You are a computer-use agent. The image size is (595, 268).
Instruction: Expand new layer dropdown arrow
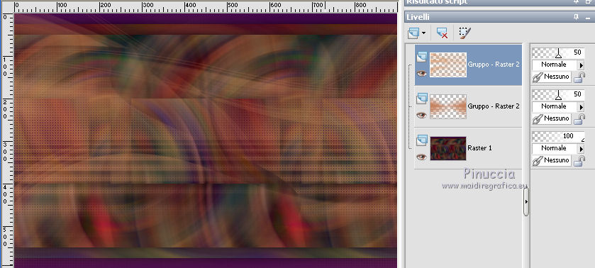click(x=423, y=33)
